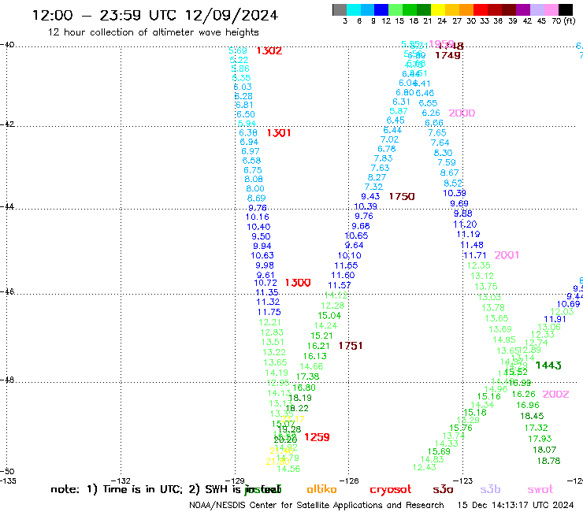The image size is (583, 512).
Task: Select the wave height value 16.21
Action: (318, 346)
